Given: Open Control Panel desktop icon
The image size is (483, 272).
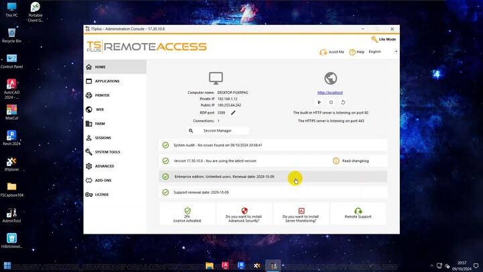Looking at the screenshot, I should tap(11, 61).
